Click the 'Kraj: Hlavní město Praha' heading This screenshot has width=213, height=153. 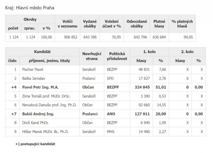click(x=30, y=7)
